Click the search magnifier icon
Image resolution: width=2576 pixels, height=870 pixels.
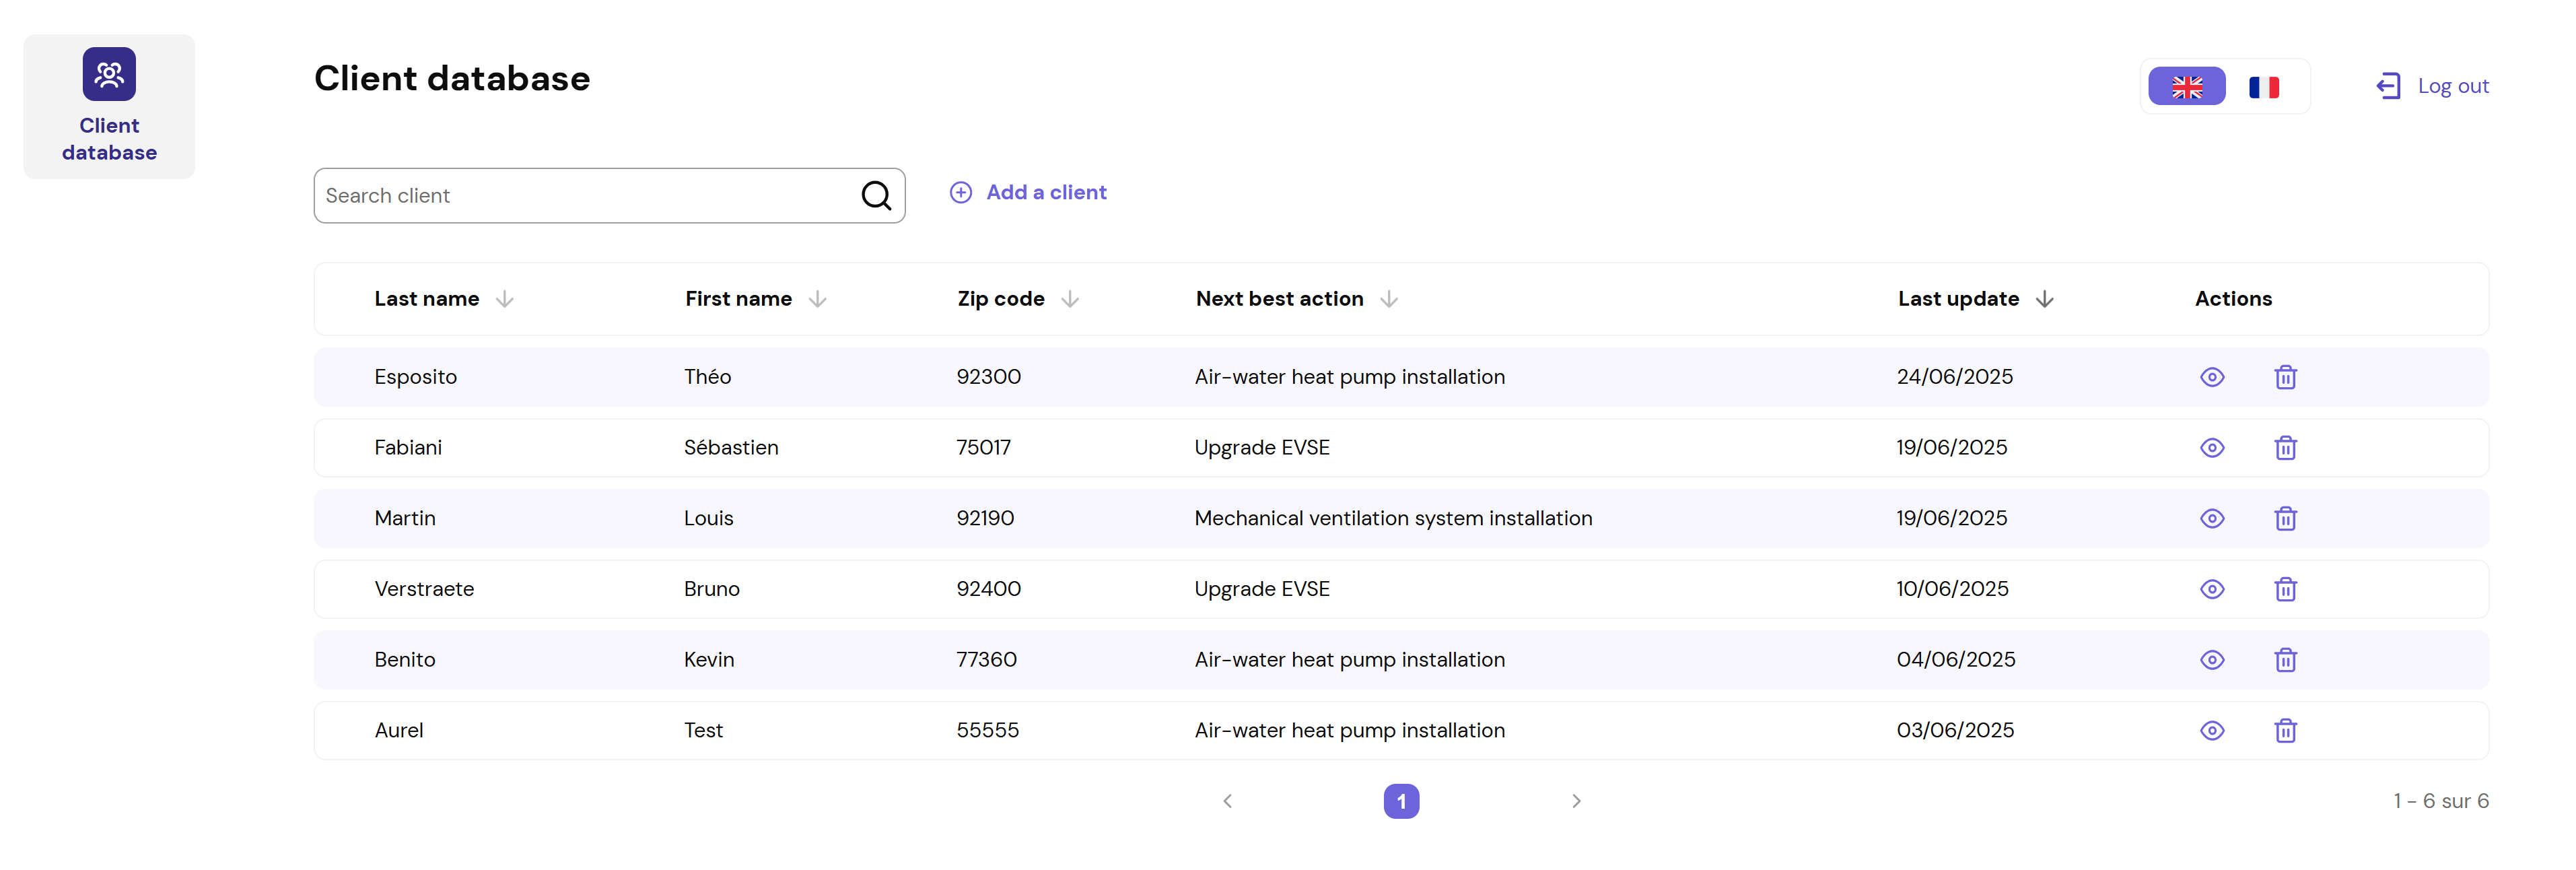[x=876, y=196]
